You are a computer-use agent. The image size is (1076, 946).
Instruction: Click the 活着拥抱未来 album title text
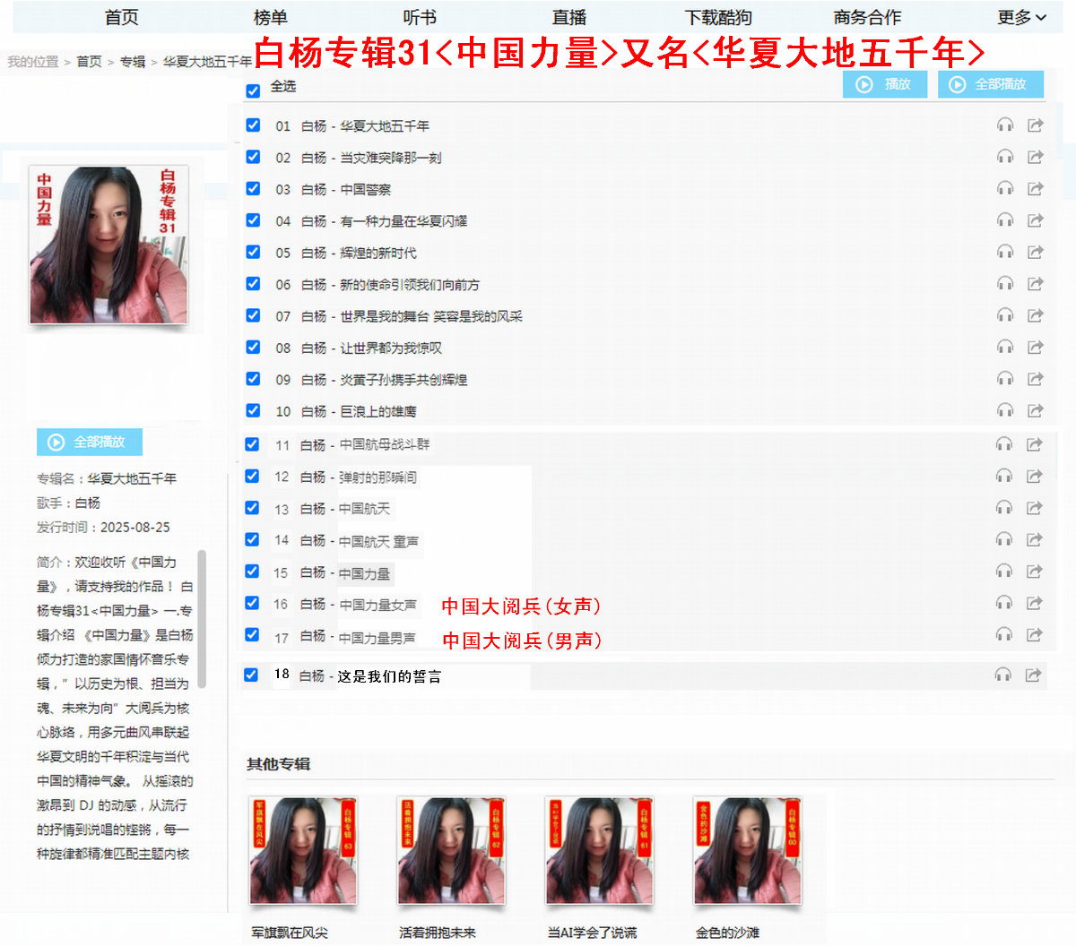[x=438, y=933]
